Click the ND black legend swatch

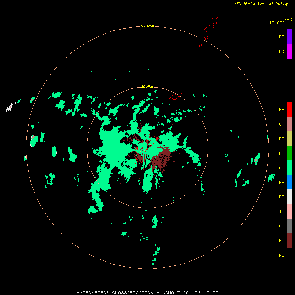tap(289, 255)
